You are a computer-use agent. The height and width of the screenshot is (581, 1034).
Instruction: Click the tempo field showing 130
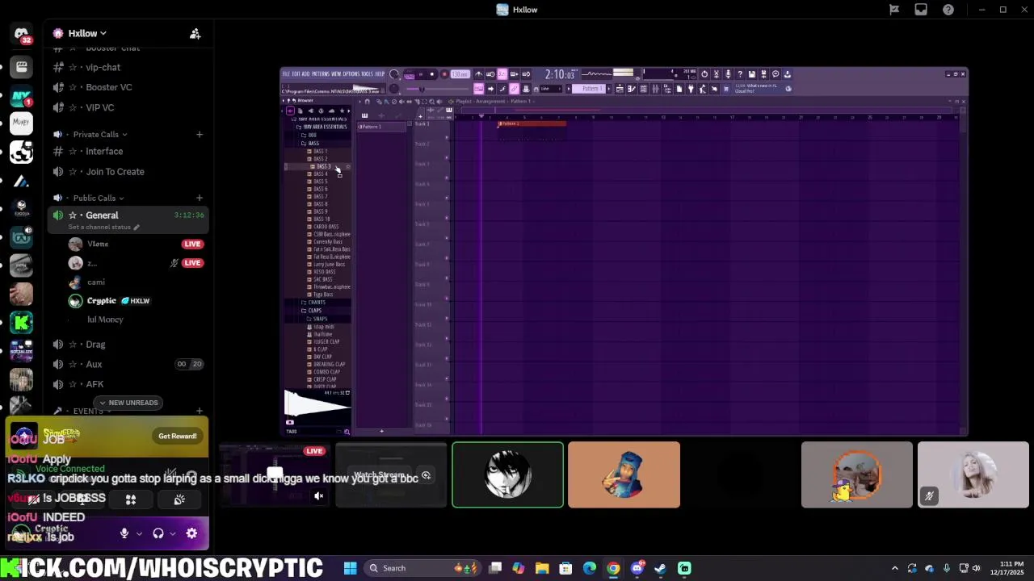point(460,73)
